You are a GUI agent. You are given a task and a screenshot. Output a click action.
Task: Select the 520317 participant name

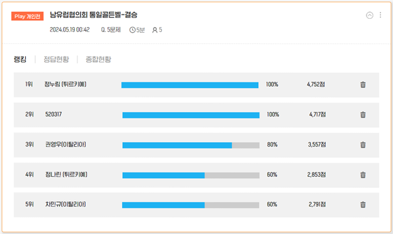pyautogui.click(x=54, y=114)
